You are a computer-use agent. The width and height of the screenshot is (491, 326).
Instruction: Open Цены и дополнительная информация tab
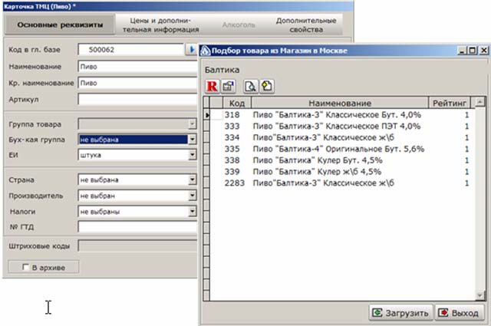[x=160, y=25]
